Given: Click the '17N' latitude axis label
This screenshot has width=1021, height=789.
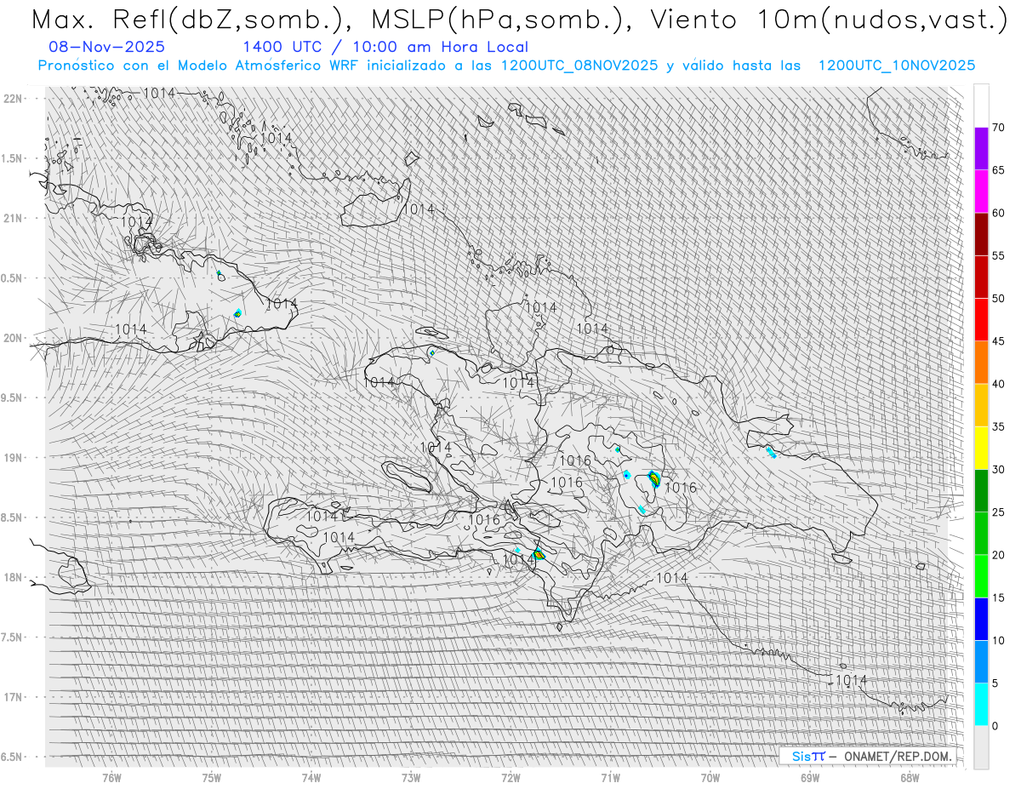Looking at the screenshot, I should pos(14,697).
